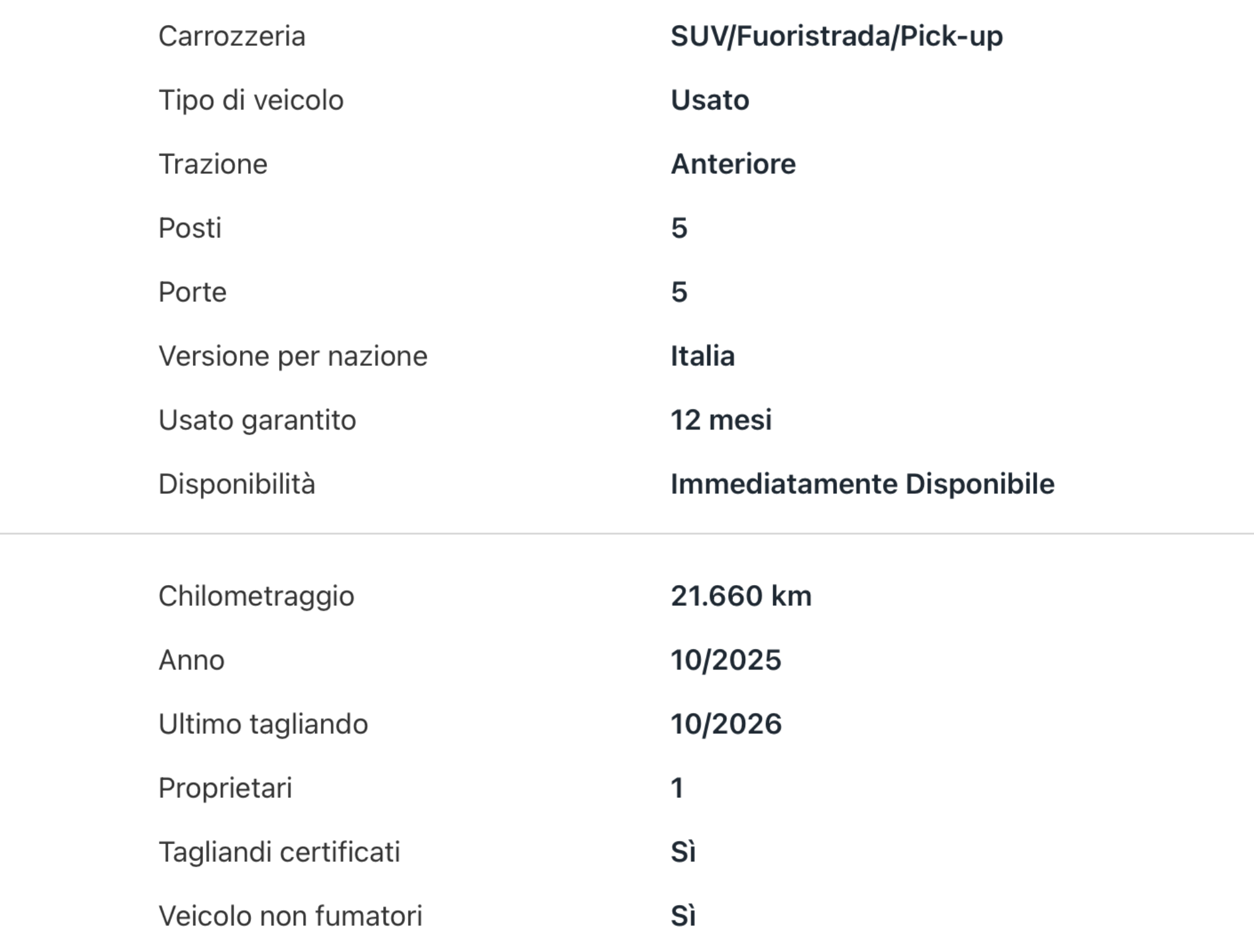The image size is (1254, 940).
Task: Select the Italia value
Action: tap(702, 356)
